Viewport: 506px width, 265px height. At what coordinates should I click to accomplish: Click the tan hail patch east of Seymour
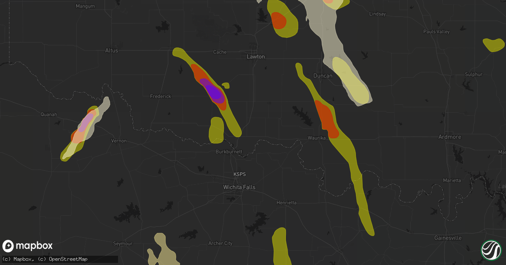point(163,249)
